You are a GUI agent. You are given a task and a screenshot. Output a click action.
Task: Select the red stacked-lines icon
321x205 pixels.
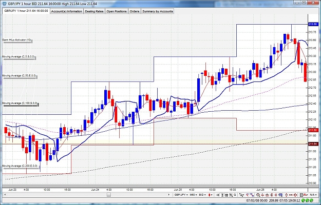tap(272, 195)
